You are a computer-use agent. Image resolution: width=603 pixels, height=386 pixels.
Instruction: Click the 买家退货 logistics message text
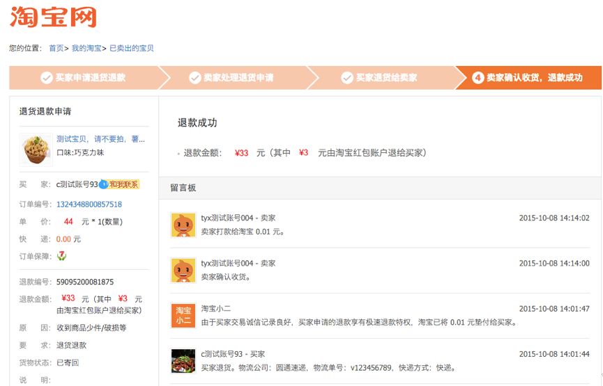[329, 368]
